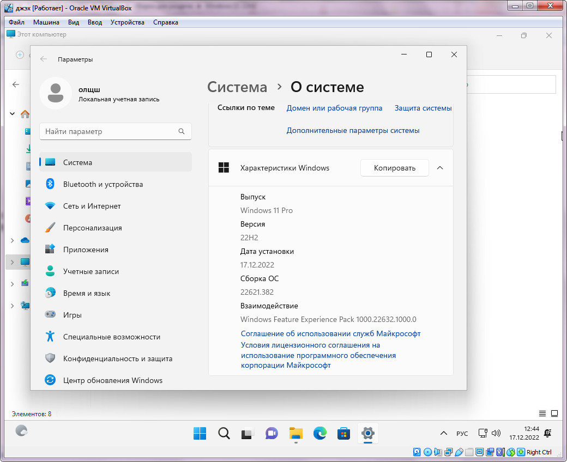Open the Справка menu

pyautogui.click(x=166, y=22)
